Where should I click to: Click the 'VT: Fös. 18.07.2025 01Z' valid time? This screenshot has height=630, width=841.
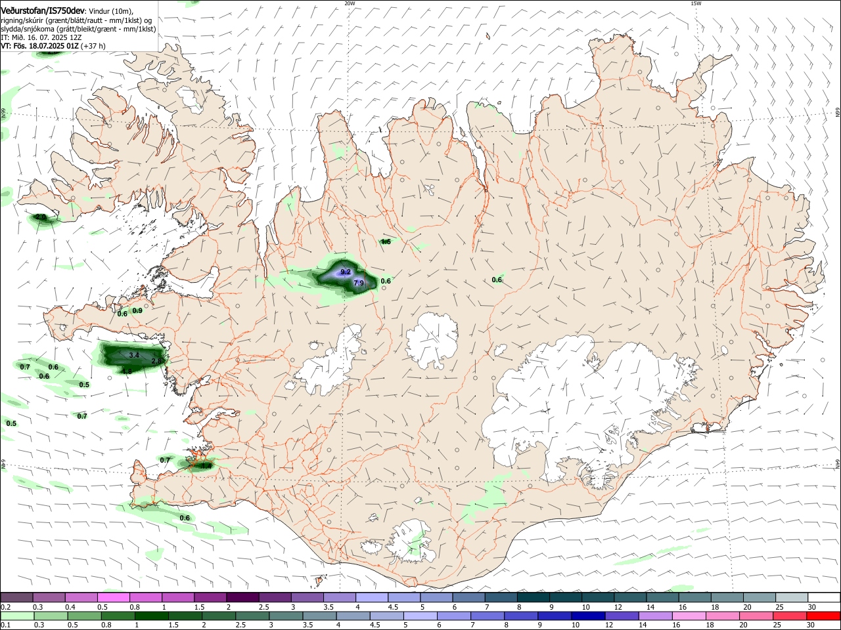pyautogui.click(x=40, y=46)
